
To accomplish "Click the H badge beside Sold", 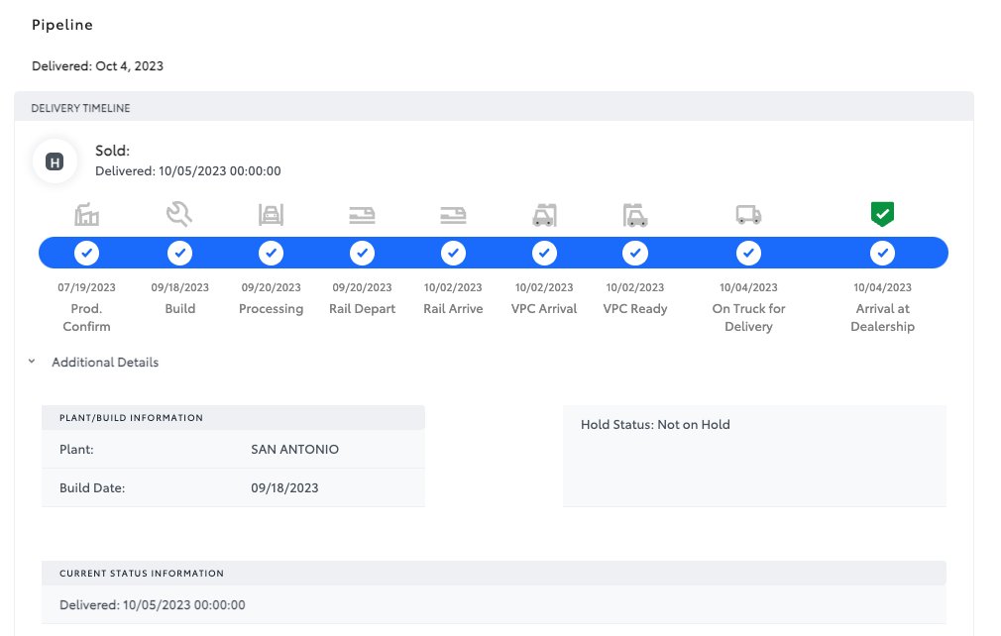I will click(55, 161).
